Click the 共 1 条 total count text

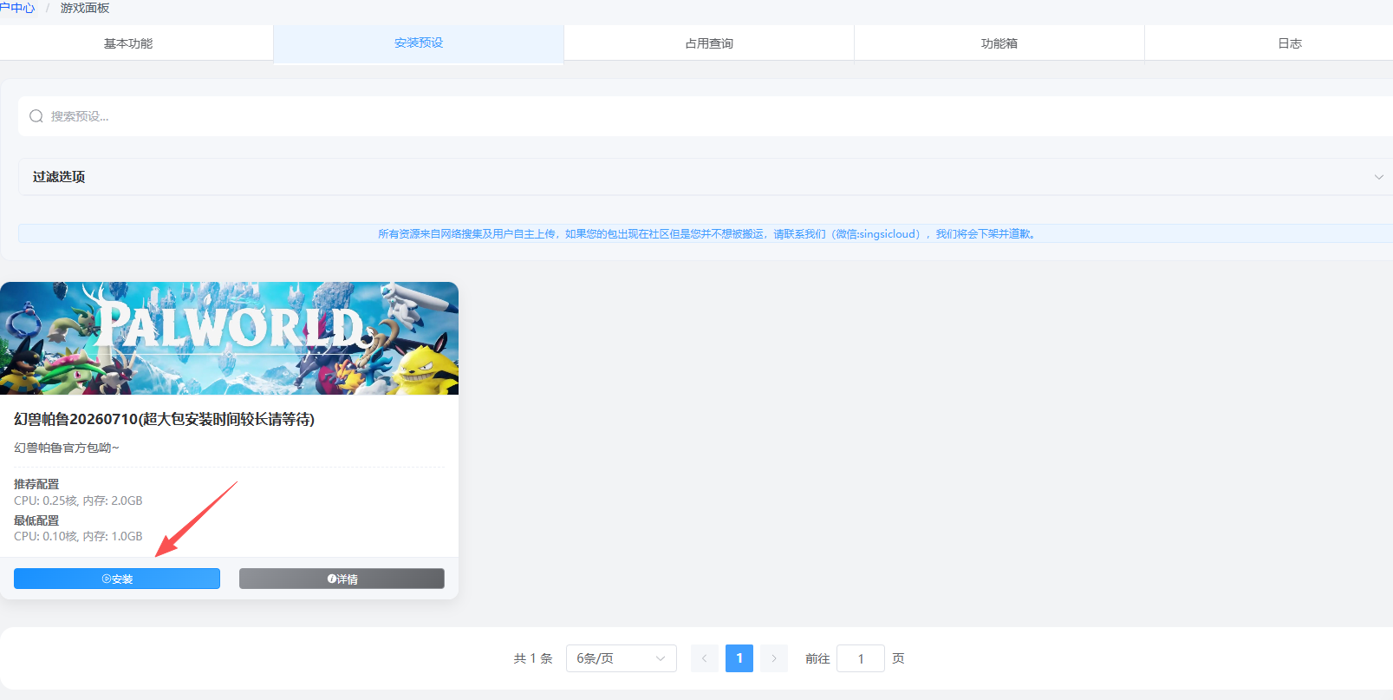(533, 658)
